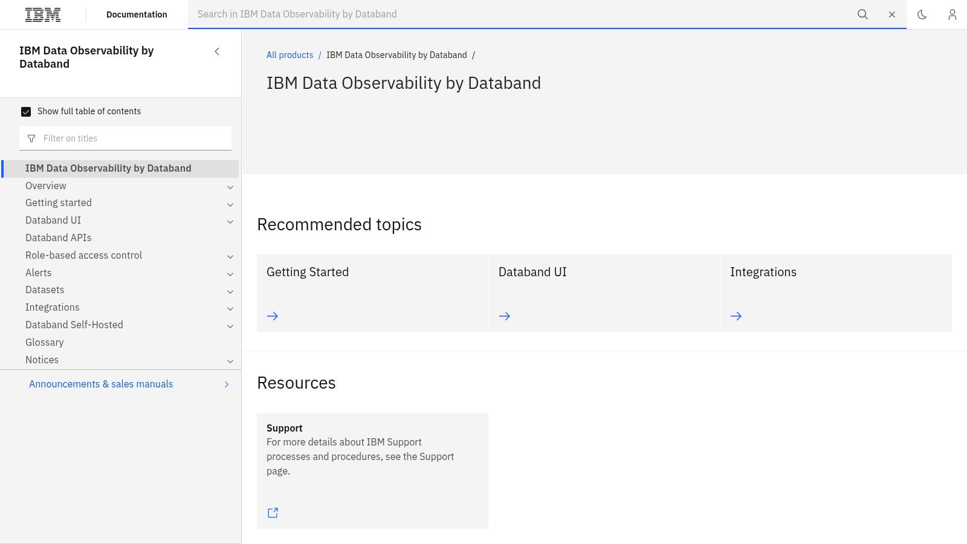Click the arrow on Databand UI card
Screen dimensions: 967x544
505,316
